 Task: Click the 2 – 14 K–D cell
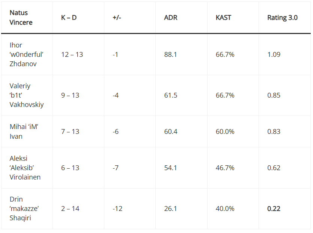(70, 209)
